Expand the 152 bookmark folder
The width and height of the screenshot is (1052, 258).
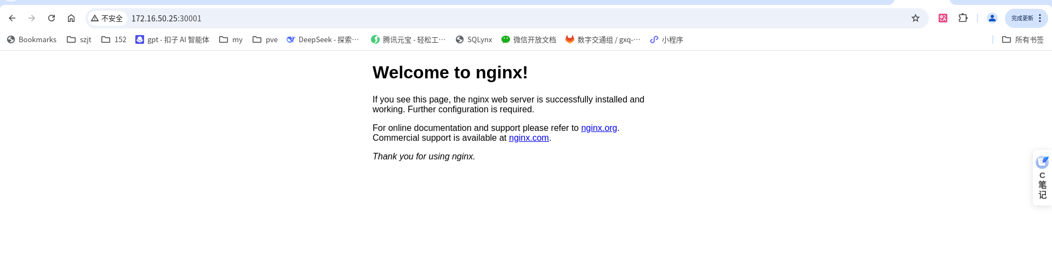pos(114,39)
